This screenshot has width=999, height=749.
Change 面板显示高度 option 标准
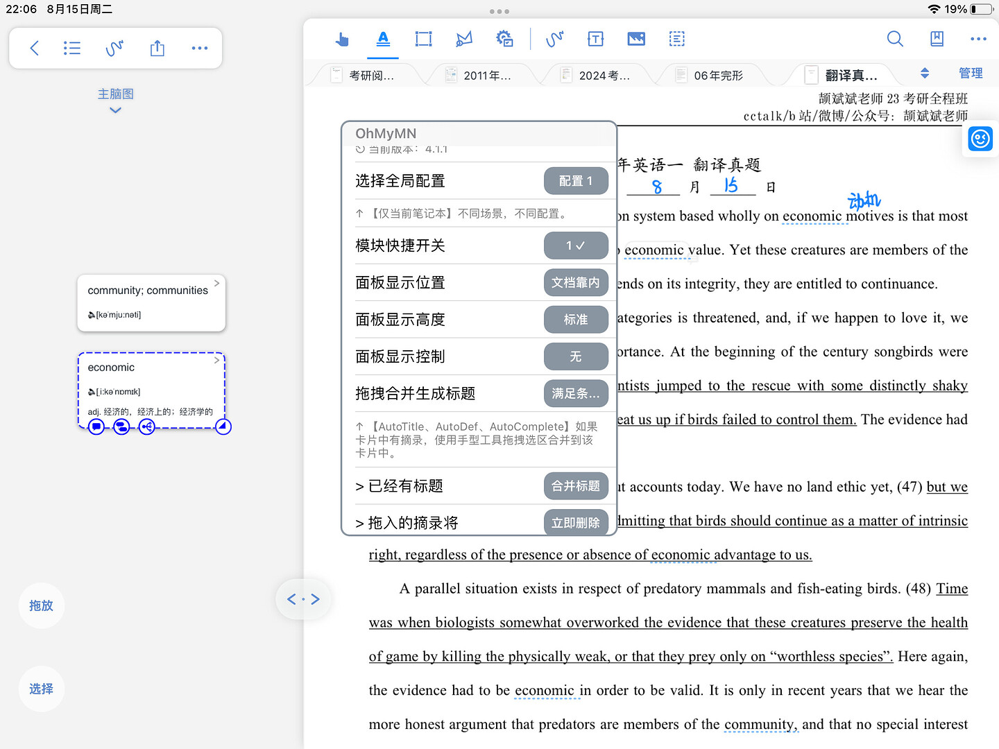click(576, 320)
